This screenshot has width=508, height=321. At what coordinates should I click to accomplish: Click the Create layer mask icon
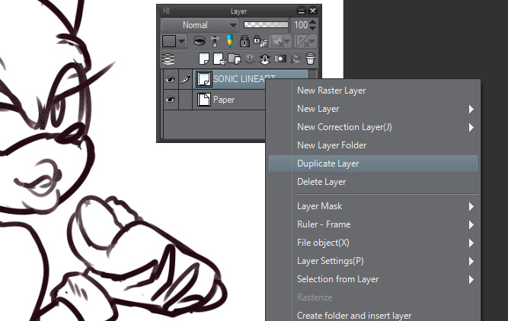click(280, 59)
